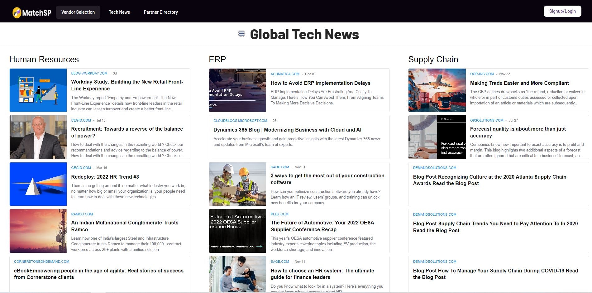Go to the Tech News tab
The image size is (592, 293).
[119, 12]
